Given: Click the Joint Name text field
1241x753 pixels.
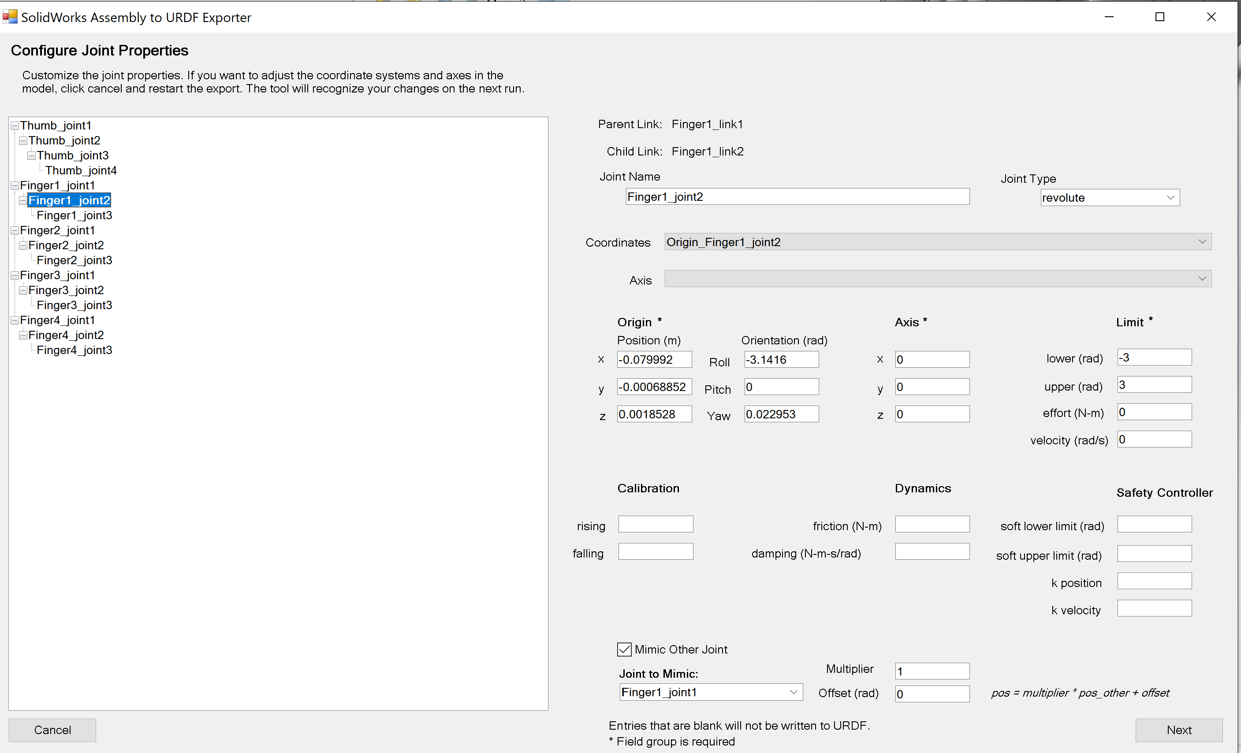Looking at the screenshot, I should click(798, 197).
